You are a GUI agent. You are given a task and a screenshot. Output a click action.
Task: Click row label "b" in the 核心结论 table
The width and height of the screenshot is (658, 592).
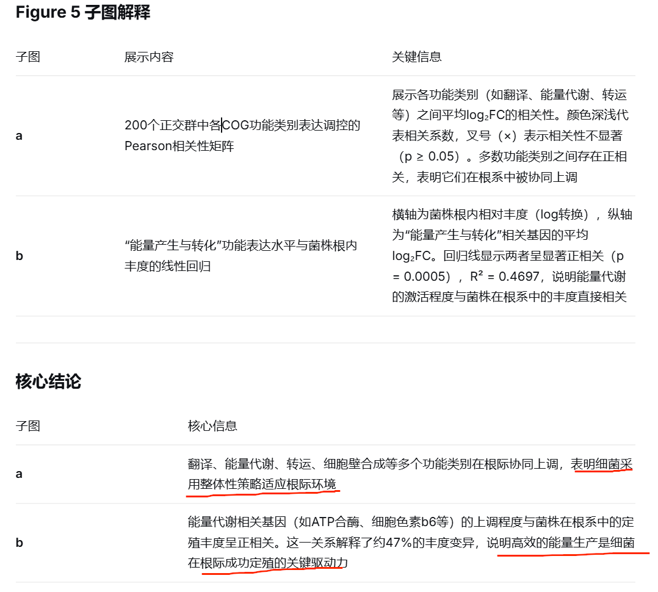pos(20,543)
